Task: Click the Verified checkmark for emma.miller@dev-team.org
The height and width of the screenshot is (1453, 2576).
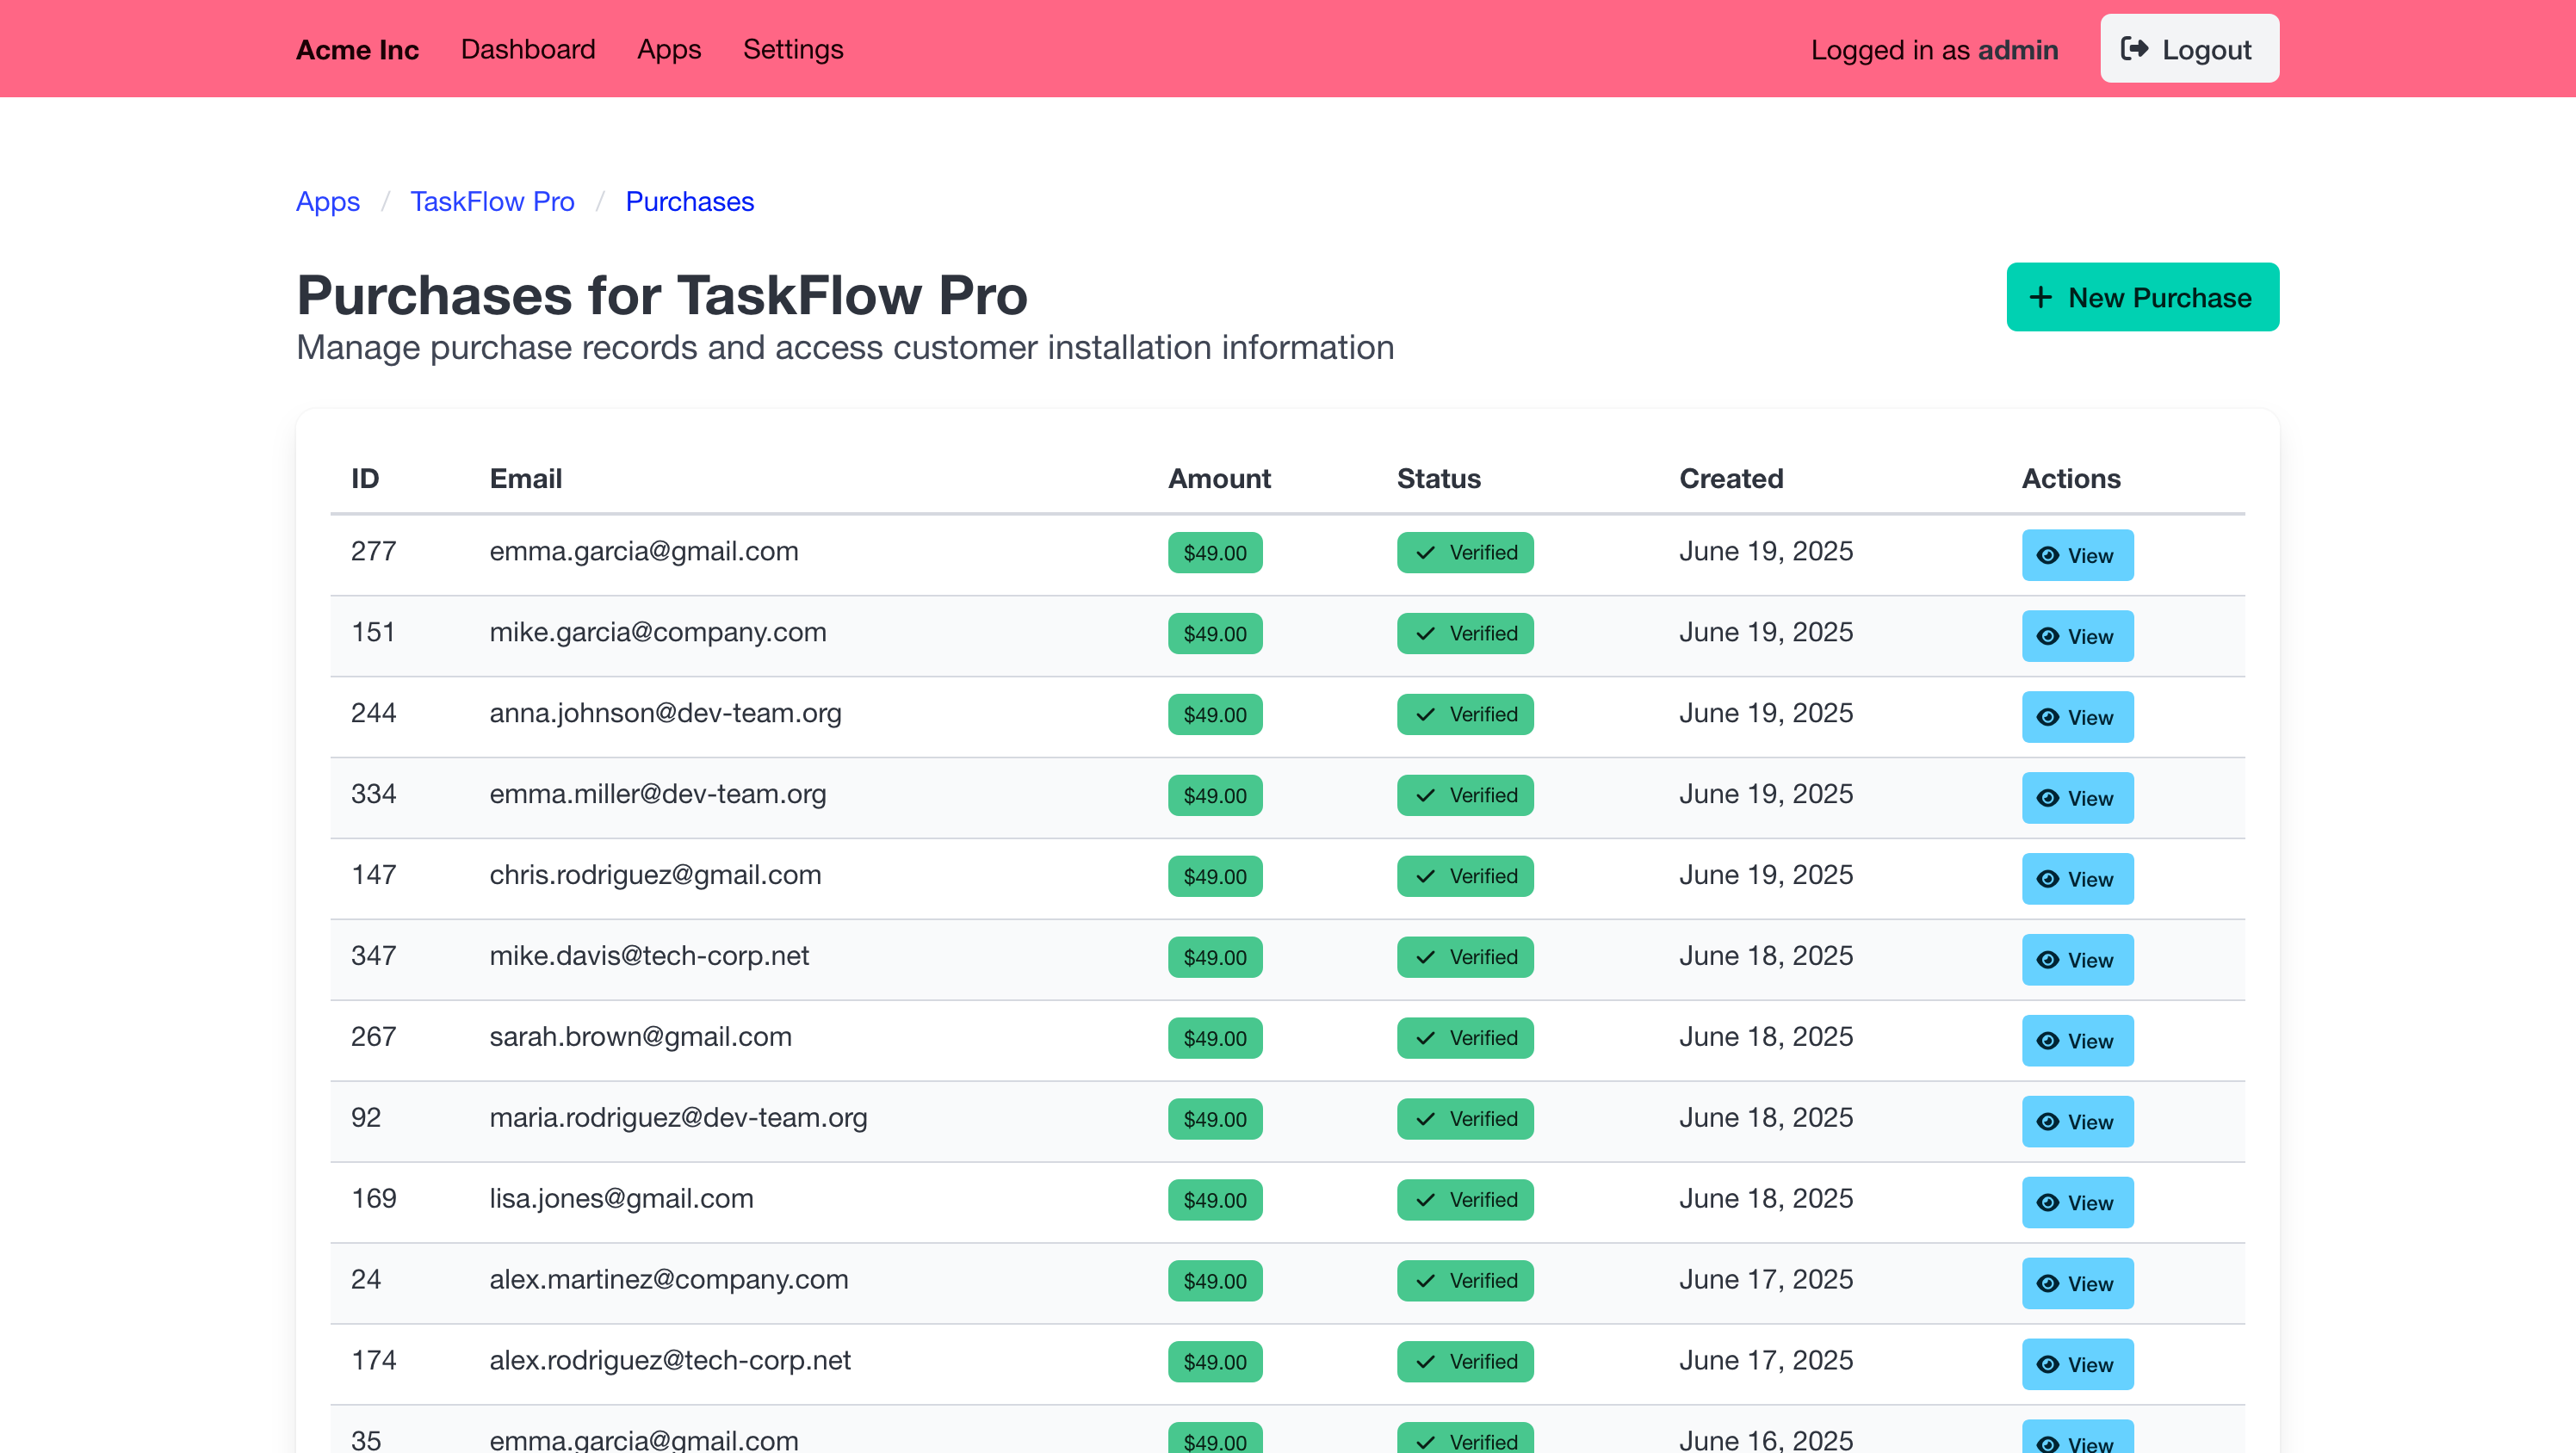Action: 1425,795
